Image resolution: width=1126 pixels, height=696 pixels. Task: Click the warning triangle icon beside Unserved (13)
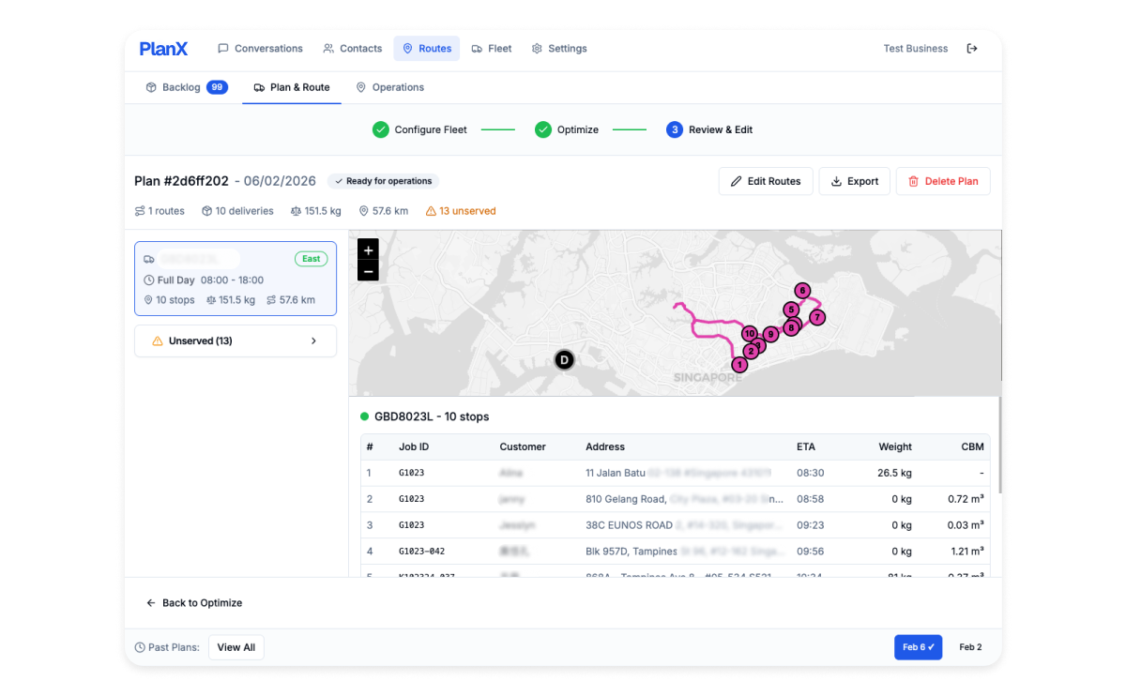coord(158,341)
